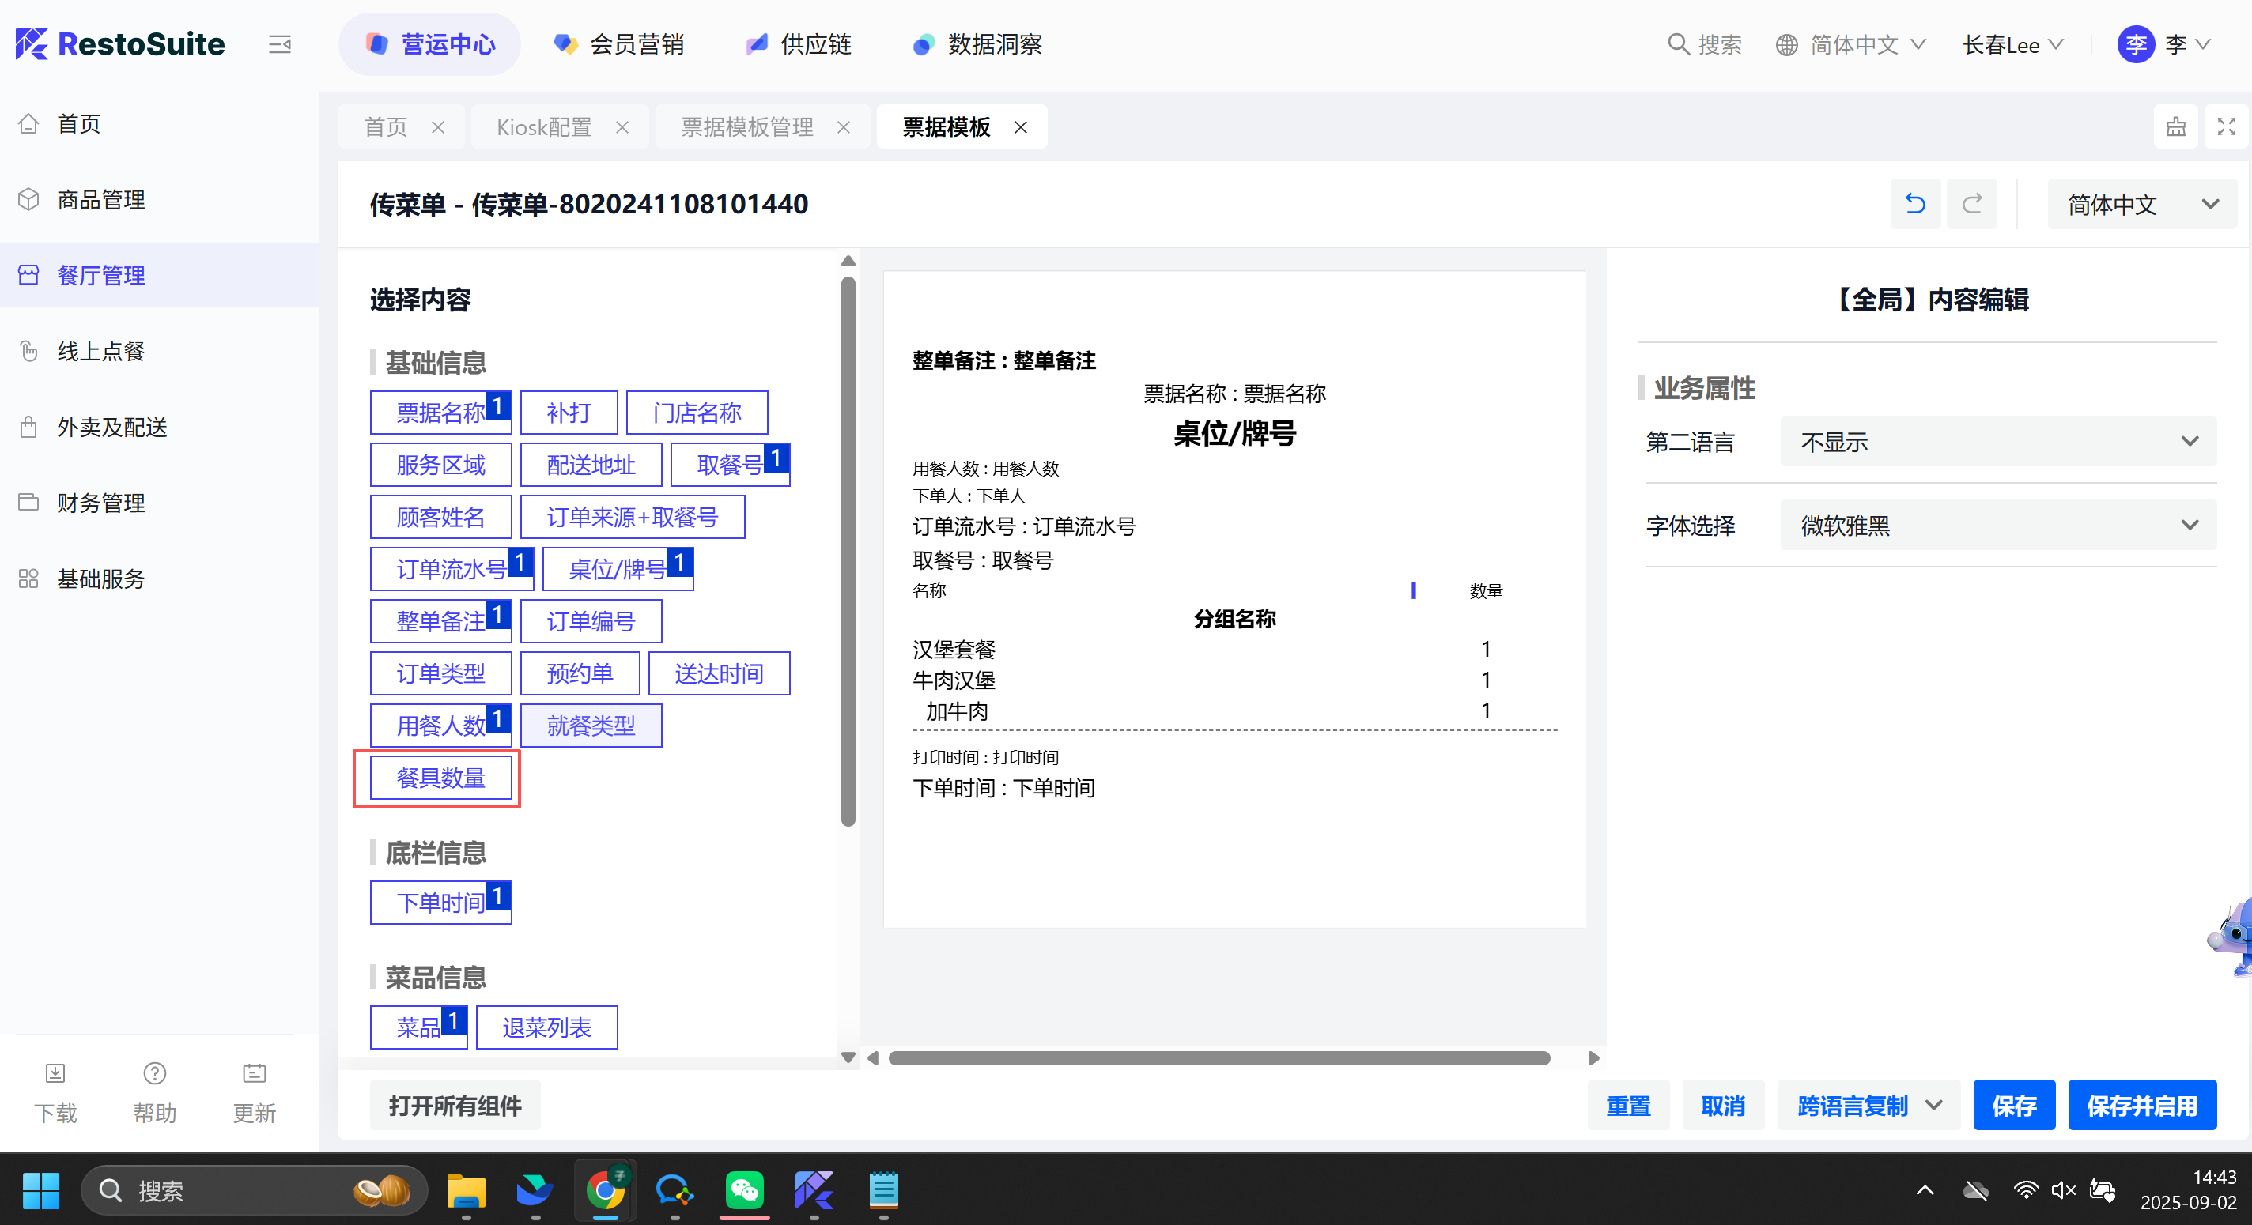
Task: Expand the 跨语言复制 dropdown arrow
Action: pos(1933,1106)
